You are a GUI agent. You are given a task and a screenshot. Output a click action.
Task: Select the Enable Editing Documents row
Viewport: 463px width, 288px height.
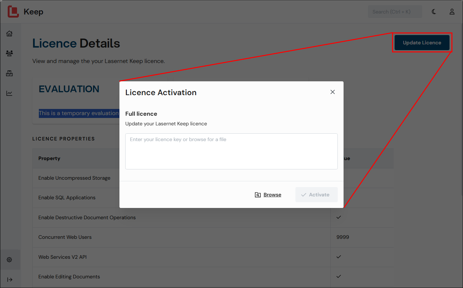[213, 277]
